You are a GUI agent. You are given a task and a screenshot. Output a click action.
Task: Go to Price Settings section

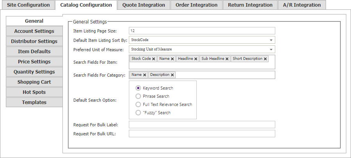(34, 62)
